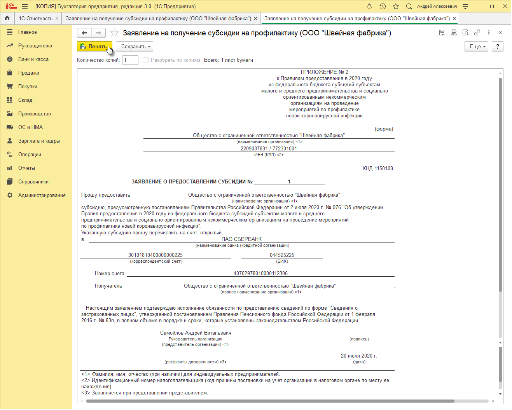Click the horizontal scrollbar under document

[270, 401]
